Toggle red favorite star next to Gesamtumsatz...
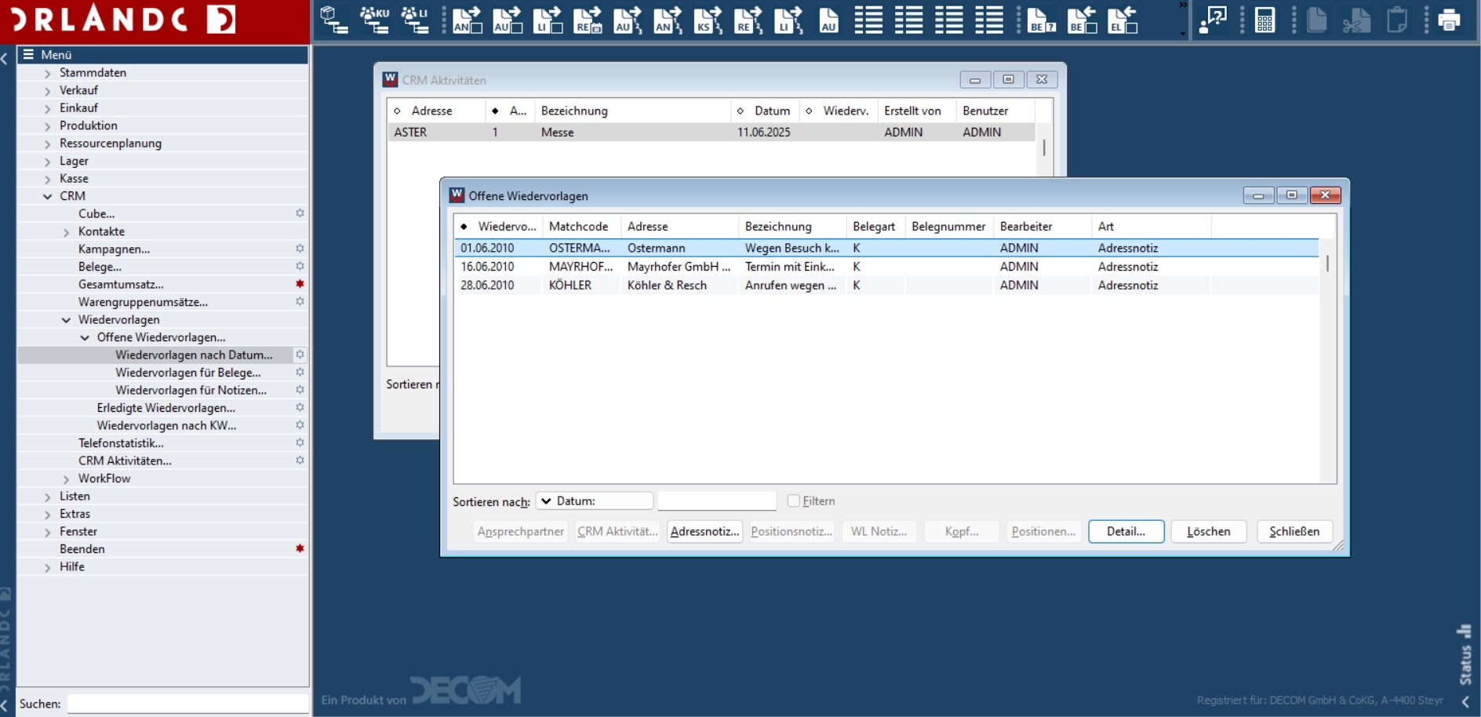Viewport: 1481px width, 717px height. (300, 284)
